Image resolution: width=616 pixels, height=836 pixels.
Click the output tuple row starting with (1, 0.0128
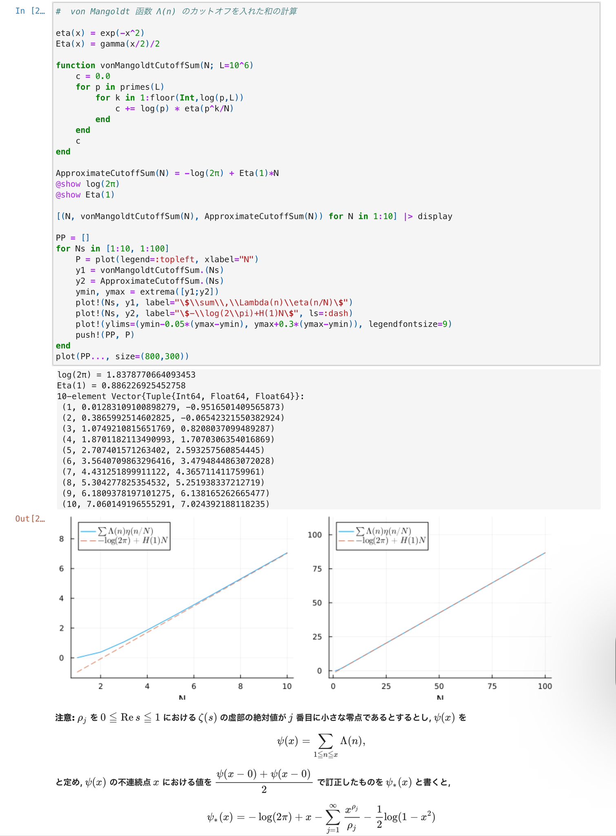click(173, 407)
